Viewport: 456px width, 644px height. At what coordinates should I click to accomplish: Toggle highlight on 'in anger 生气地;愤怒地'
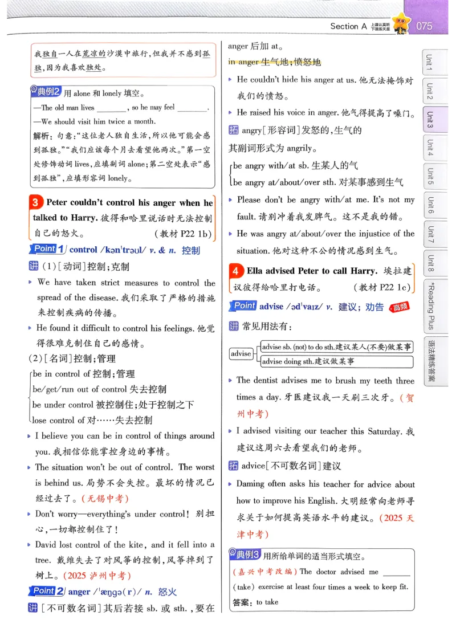[274, 62]
